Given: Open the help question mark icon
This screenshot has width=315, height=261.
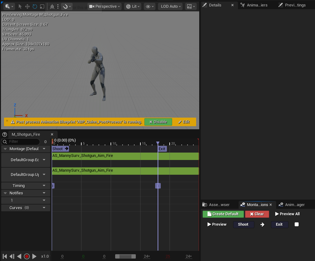Looking at the screenshot, I should coord(5,134).
